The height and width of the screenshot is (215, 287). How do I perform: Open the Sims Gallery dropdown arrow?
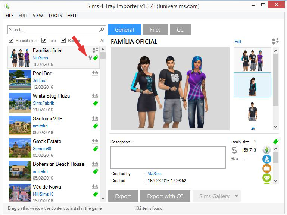click(237, 196)
